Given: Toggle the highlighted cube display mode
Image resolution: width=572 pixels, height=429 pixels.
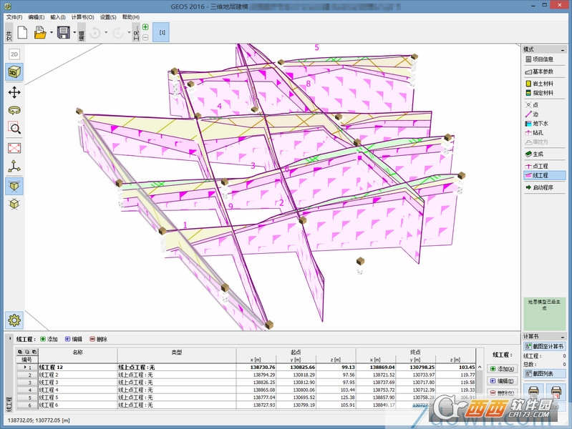Looking at the screenshot, I should [x=14, y=186].
